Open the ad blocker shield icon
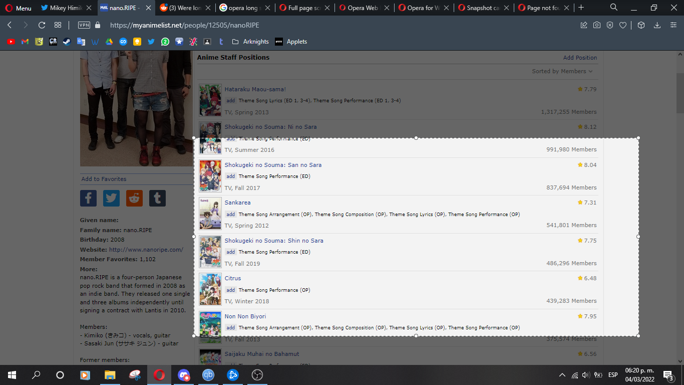 [x=610, y=25]
